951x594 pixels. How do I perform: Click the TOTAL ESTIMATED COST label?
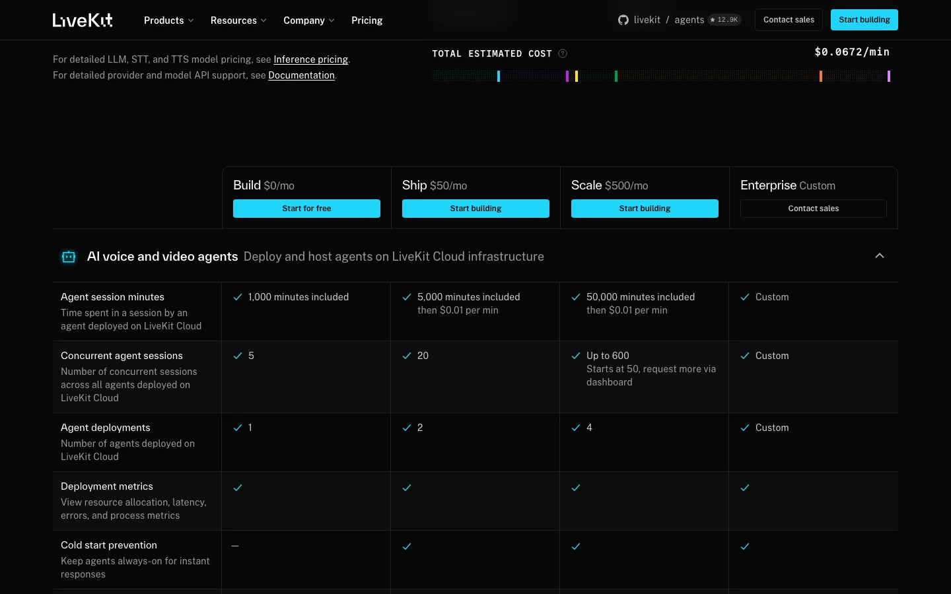(492, 53)
